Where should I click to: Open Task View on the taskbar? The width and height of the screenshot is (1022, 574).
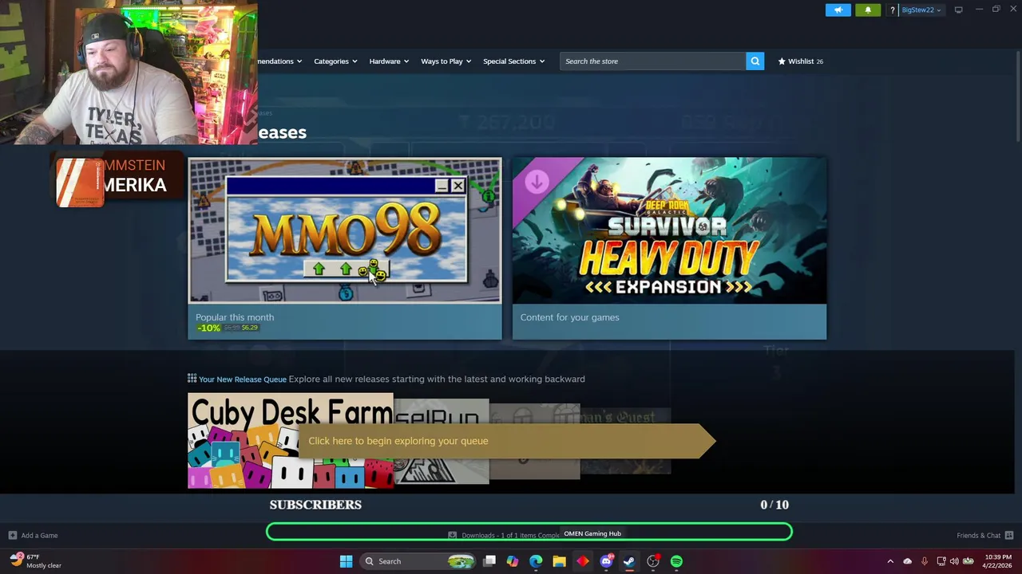click(x=489, y=561)
